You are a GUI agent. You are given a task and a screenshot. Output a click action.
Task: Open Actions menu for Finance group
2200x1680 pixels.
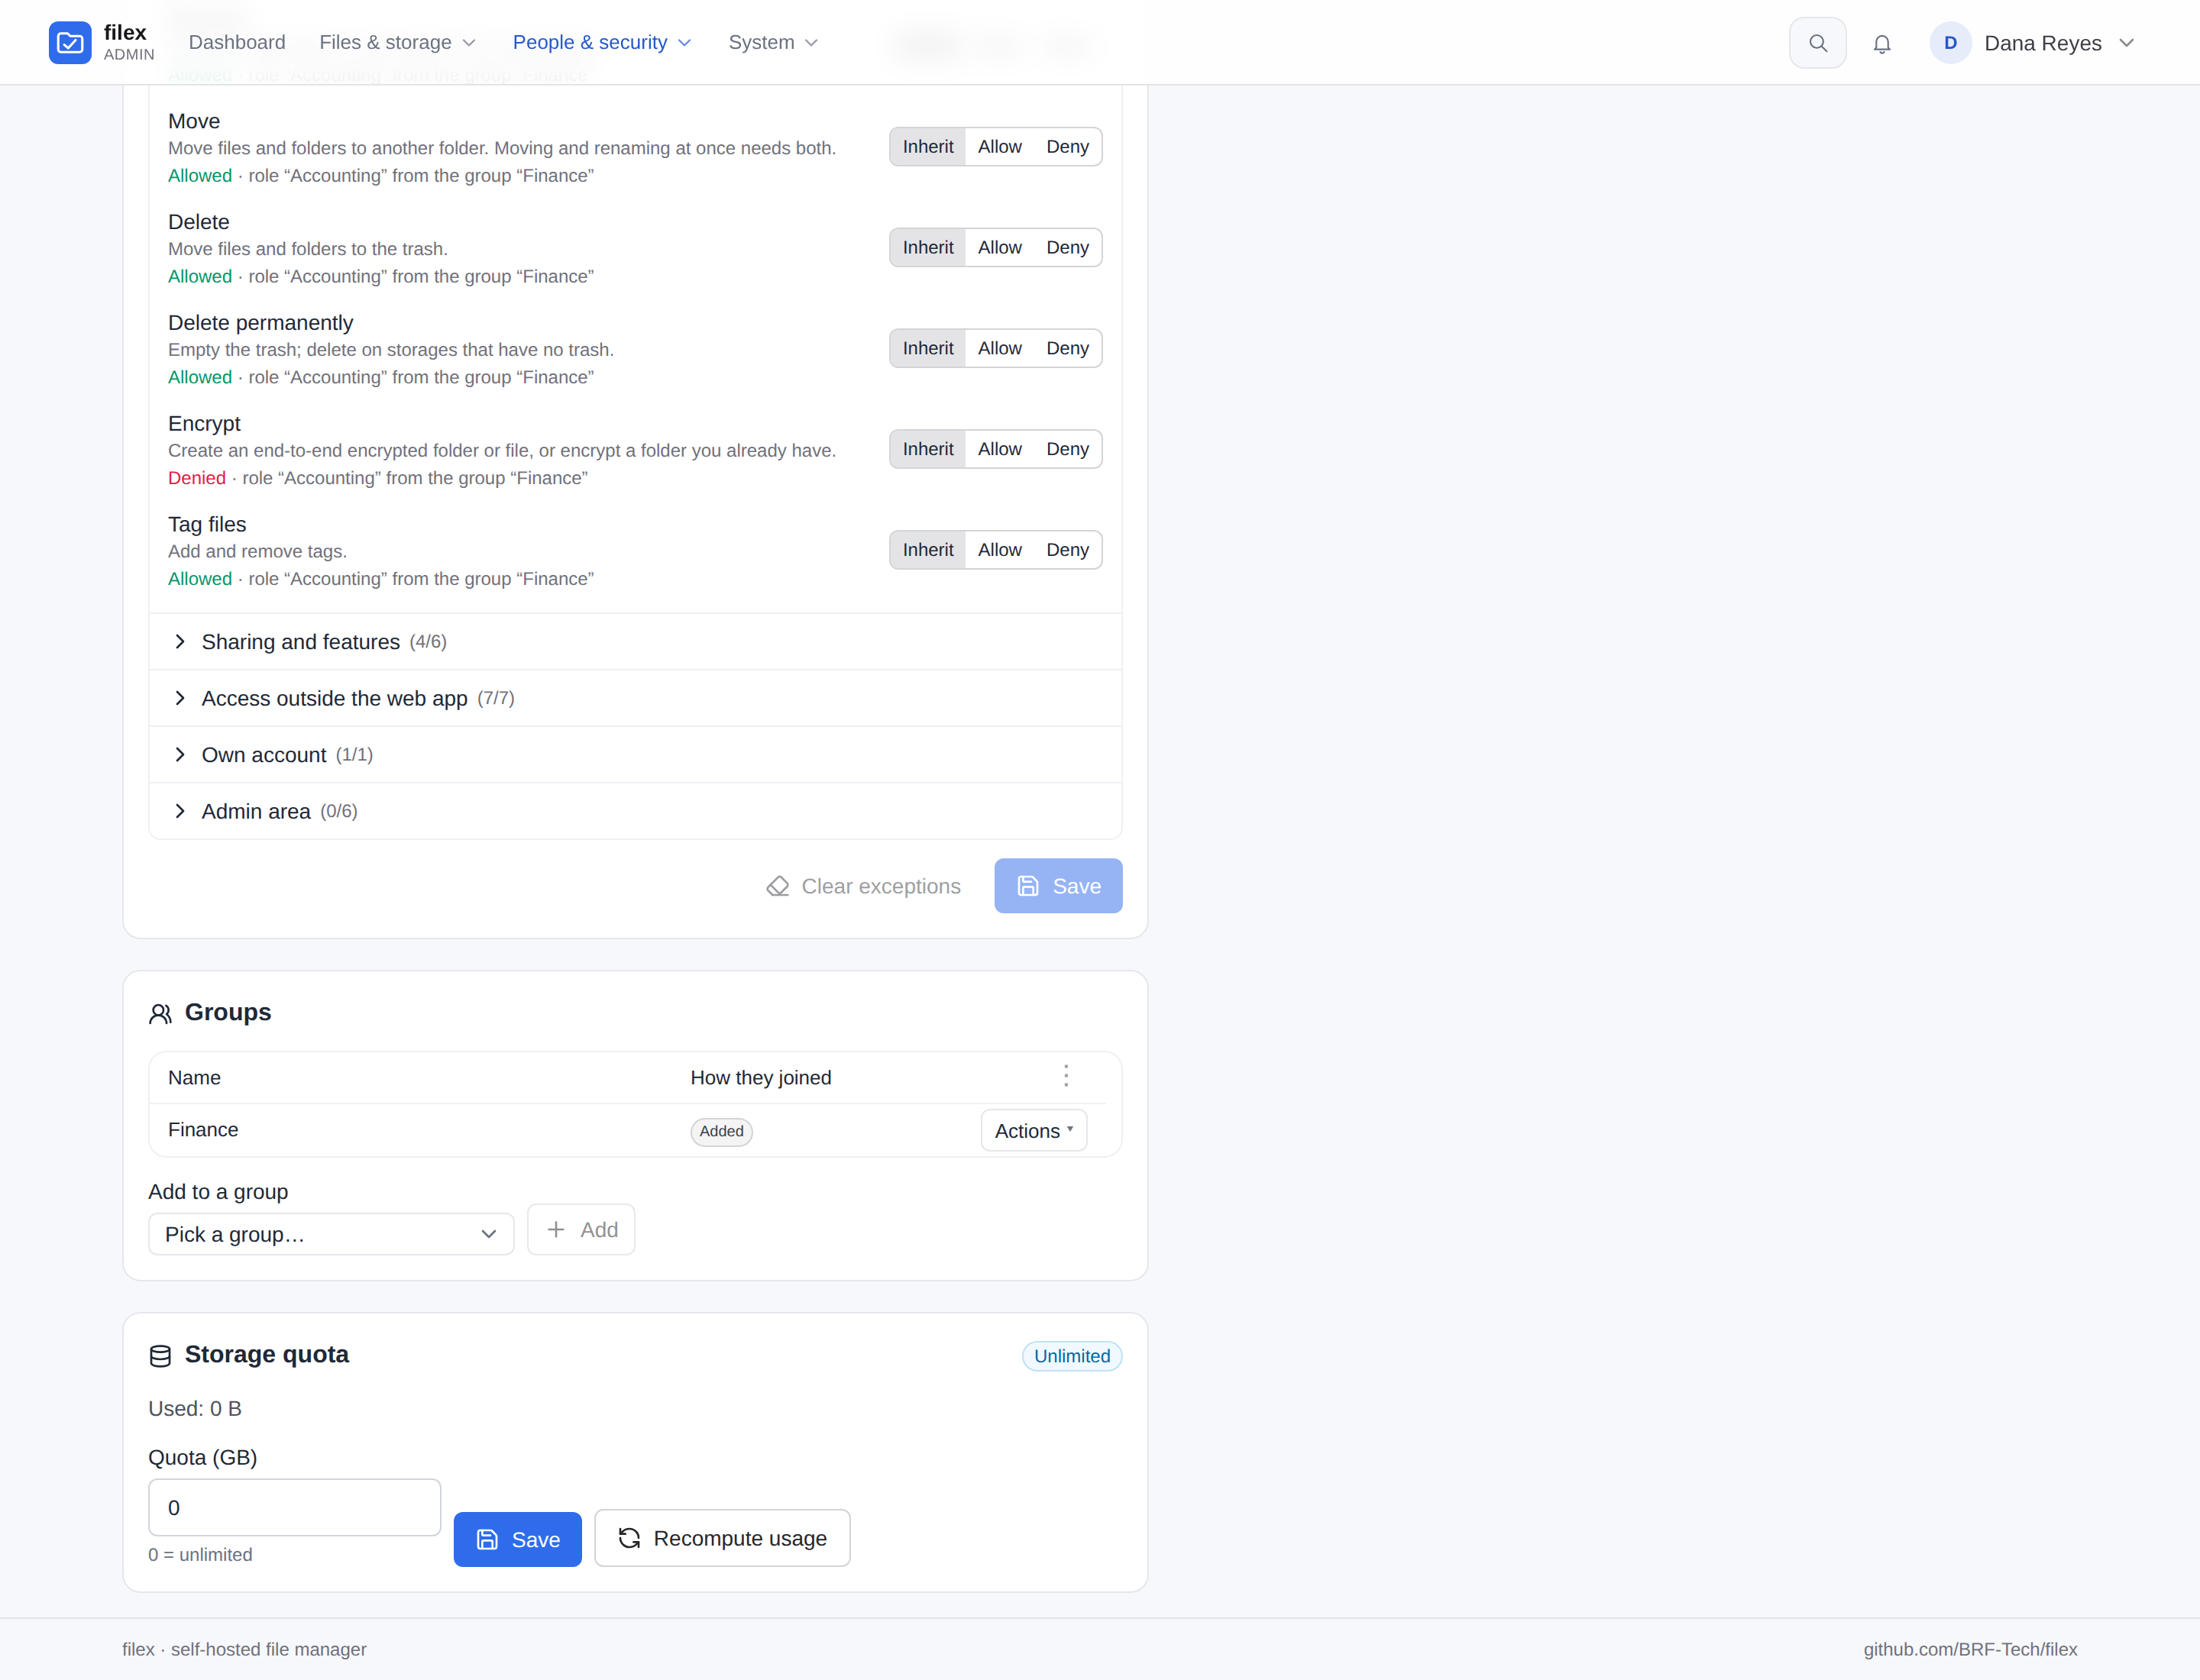click(1034, 1130)
